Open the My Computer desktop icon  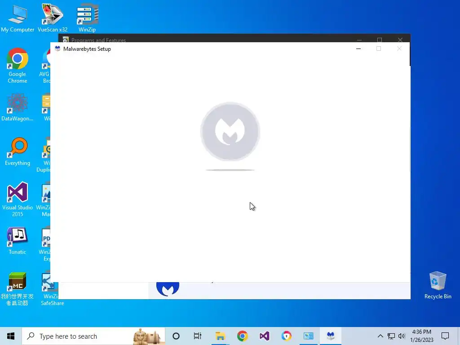(x=18, y=18)
